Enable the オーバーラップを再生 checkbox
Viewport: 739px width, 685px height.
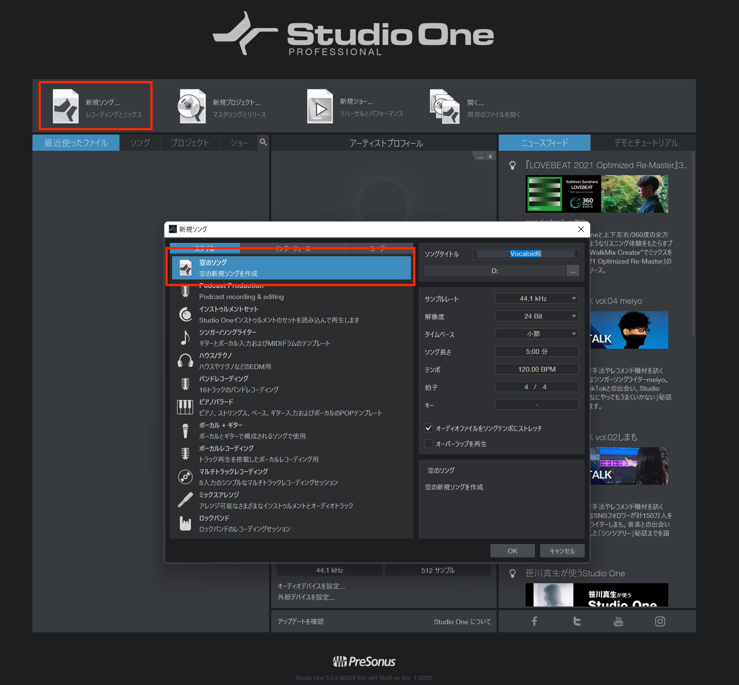429,443
